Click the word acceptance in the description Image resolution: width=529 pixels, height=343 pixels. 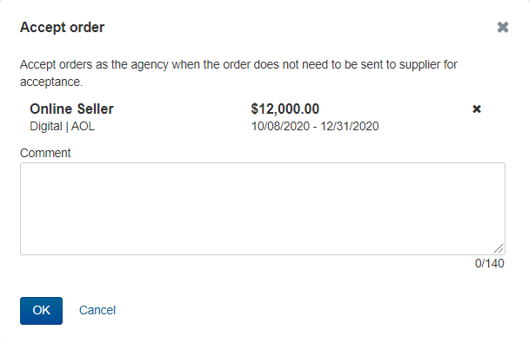(51, 82)
